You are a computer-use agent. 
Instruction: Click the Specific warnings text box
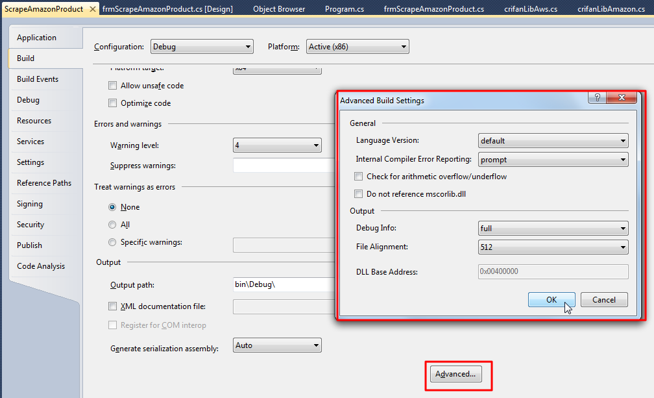tap(284, 245)
